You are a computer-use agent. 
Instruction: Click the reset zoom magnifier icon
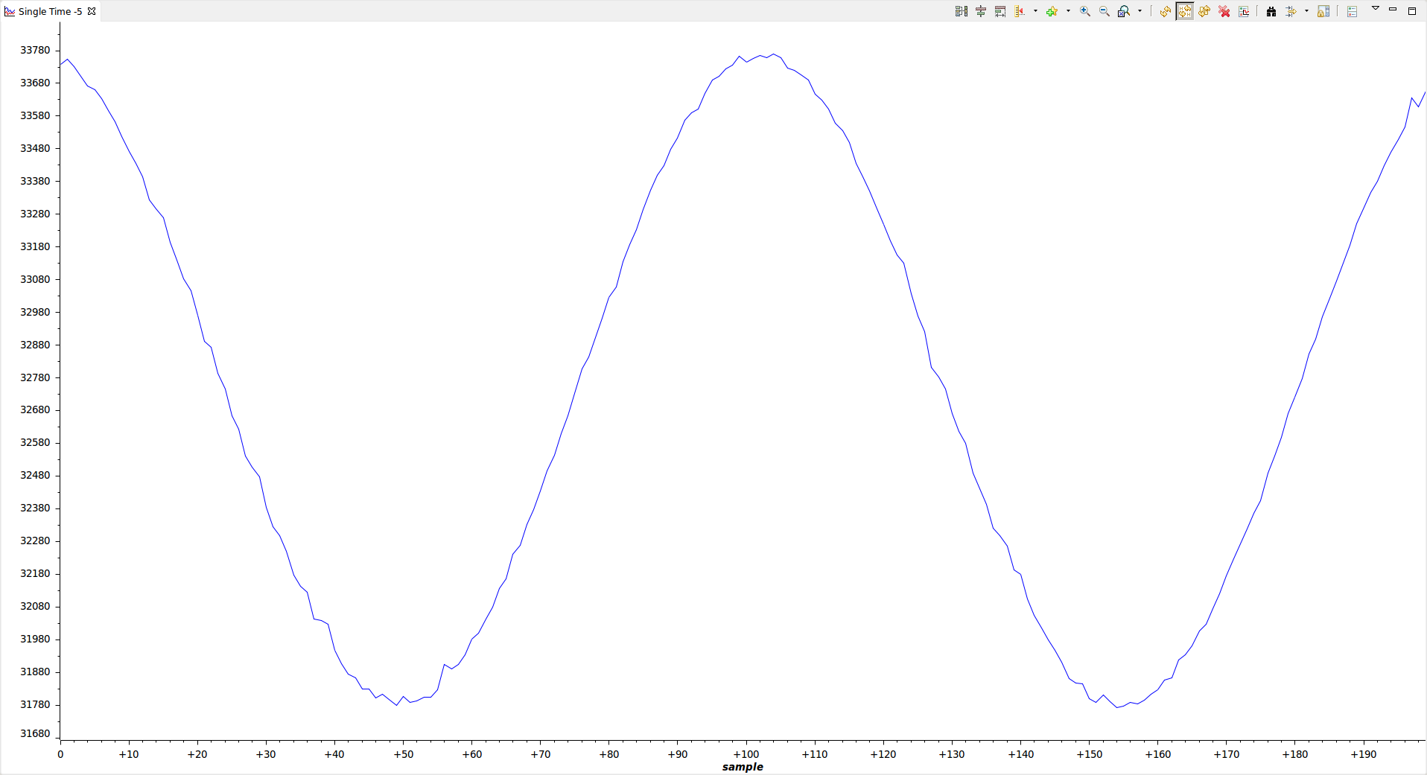pyautogui.click(x=1124, y=11)
